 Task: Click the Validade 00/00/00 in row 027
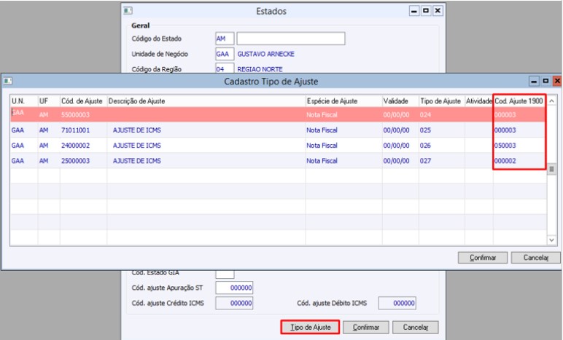coord(397,161)
